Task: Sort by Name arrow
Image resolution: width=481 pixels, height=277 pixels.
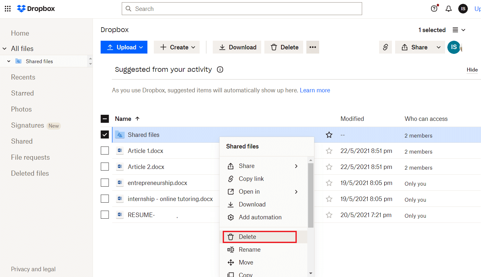Action: click(137, 119)
